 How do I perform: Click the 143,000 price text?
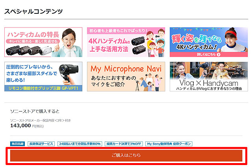tap(20, 126)
